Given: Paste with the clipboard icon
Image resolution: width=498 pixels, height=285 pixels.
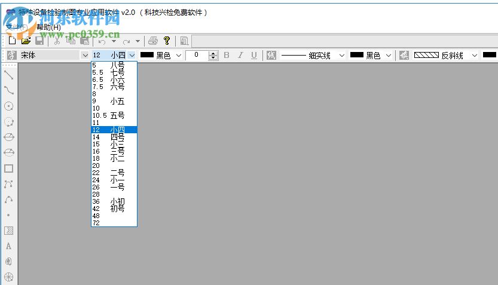Looking at the screenshot, I should (x=84, y=41).
